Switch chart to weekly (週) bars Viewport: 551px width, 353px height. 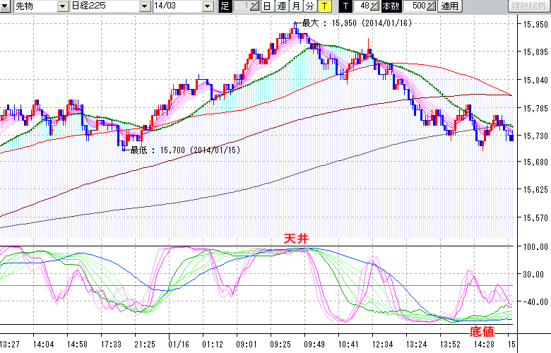point(281,6)
